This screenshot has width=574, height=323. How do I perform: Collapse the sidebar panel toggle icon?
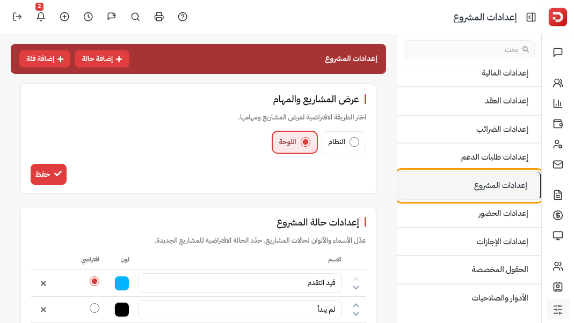(x=531, y=17)
